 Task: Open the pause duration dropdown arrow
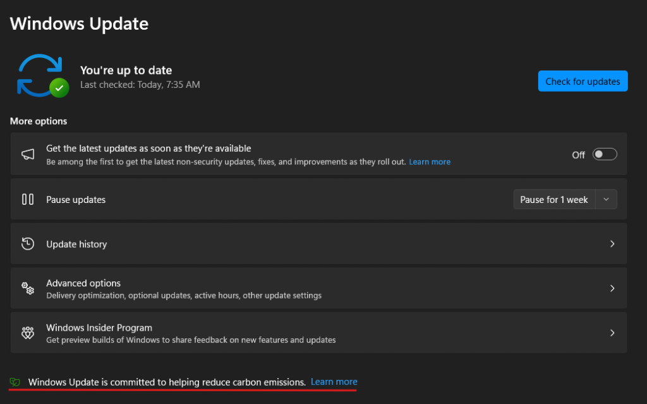[x=606, y=199]
